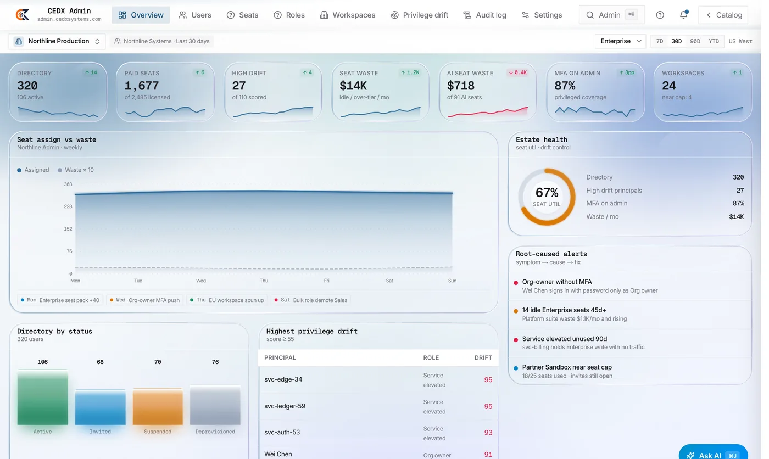Open the Settings tab
The image size is (769, 459).
coord(542,15)
